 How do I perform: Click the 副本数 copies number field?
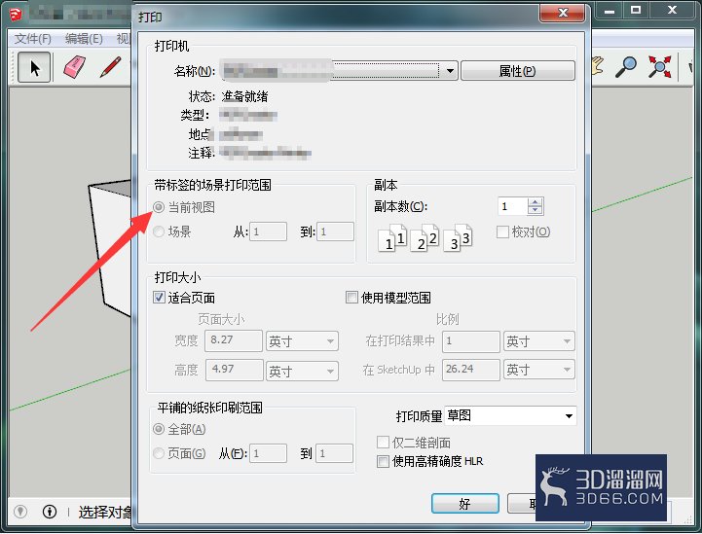click(513, 206)
